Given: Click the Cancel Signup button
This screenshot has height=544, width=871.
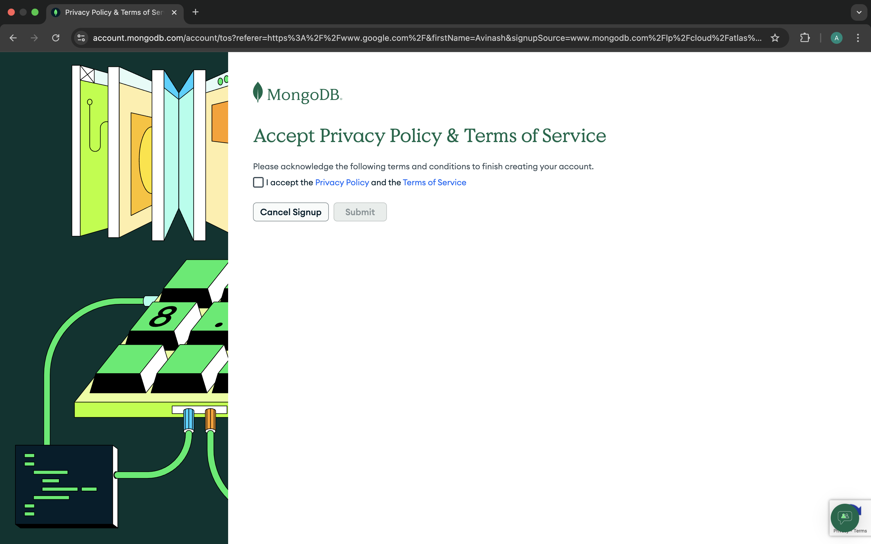Looking at the screenshot, I should tap(291, 212).
